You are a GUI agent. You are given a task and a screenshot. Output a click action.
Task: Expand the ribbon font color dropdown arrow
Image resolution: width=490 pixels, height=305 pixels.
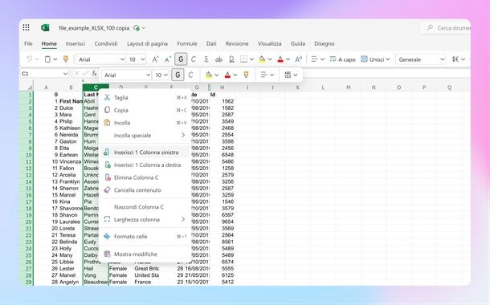click(288, 59)
